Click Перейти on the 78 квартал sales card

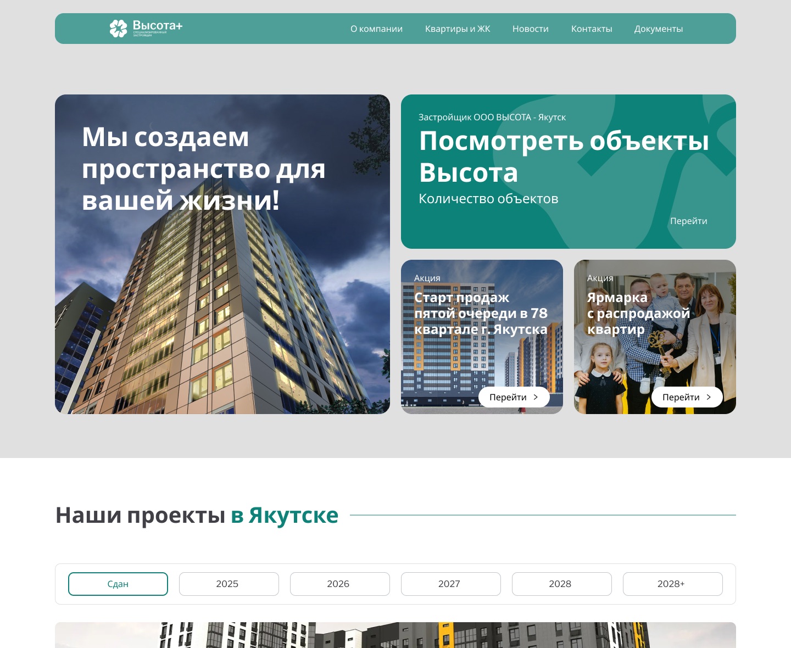[514, 397]
